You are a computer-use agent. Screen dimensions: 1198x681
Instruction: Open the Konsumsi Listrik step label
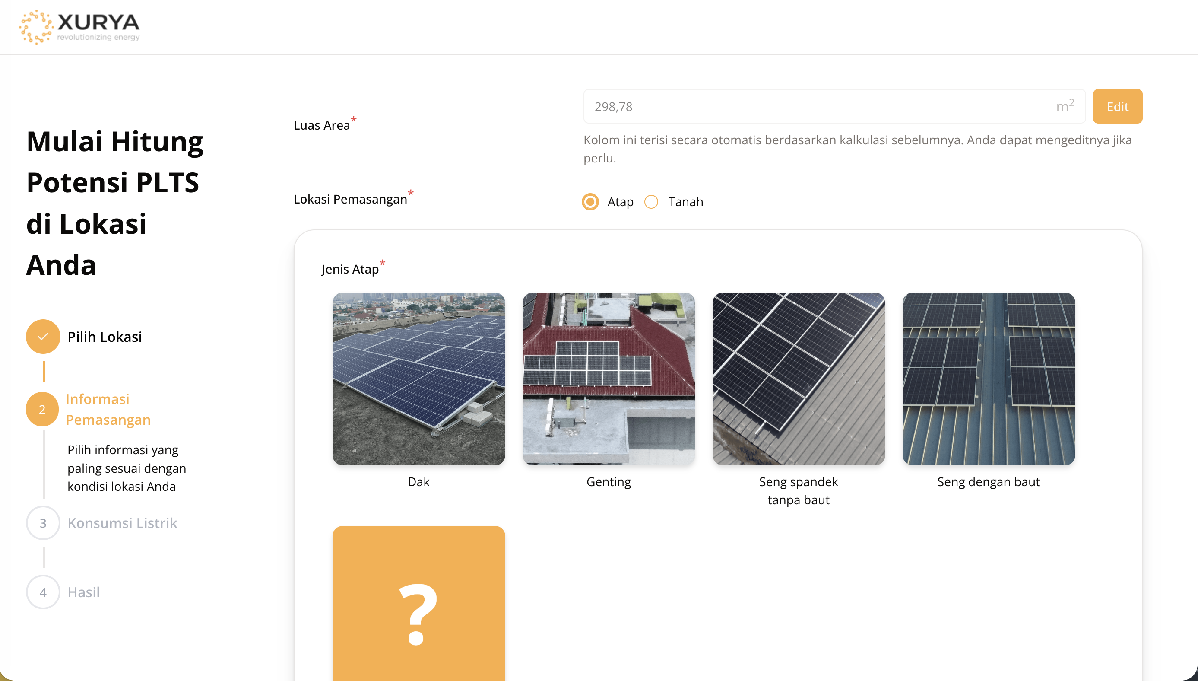(123, 522)
